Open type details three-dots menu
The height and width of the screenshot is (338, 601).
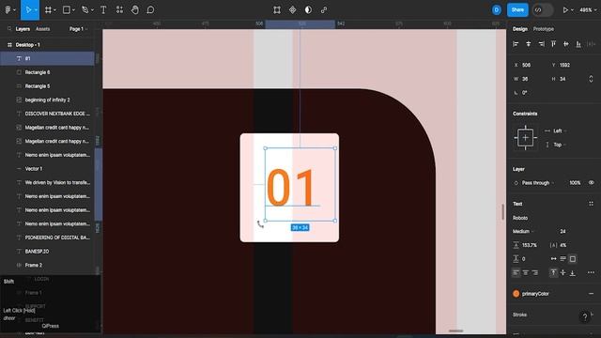click(x=591, y=272)
